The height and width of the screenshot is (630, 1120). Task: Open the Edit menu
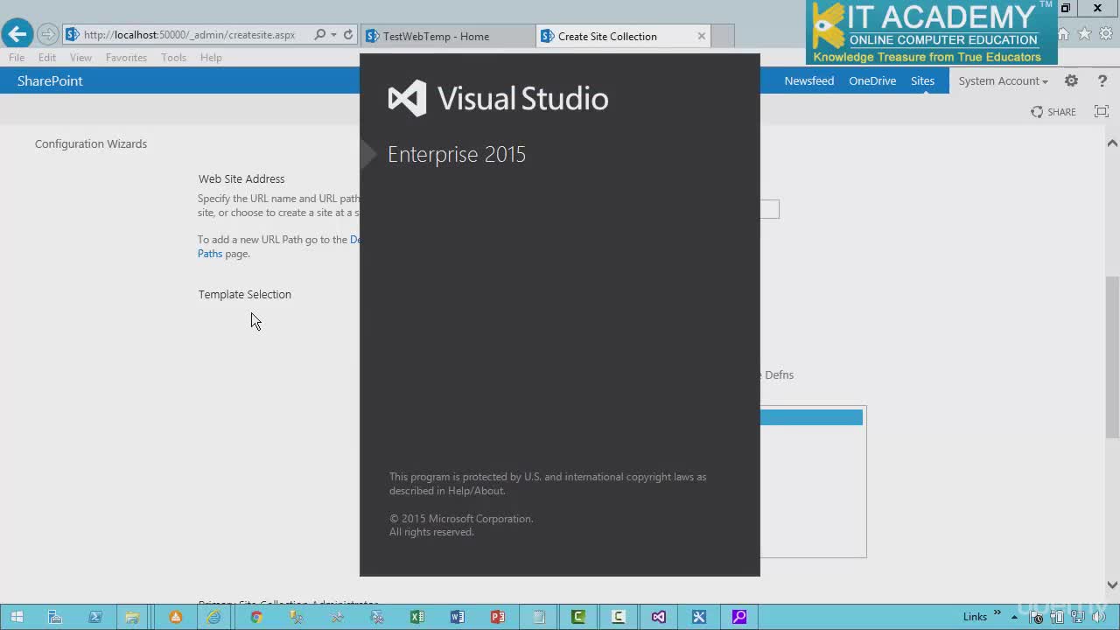pos(47,57)
